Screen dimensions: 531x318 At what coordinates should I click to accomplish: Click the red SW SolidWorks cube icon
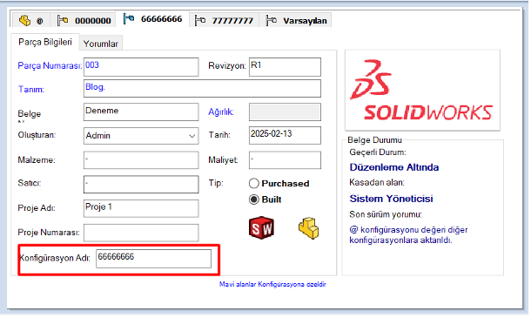pos(261,227)
